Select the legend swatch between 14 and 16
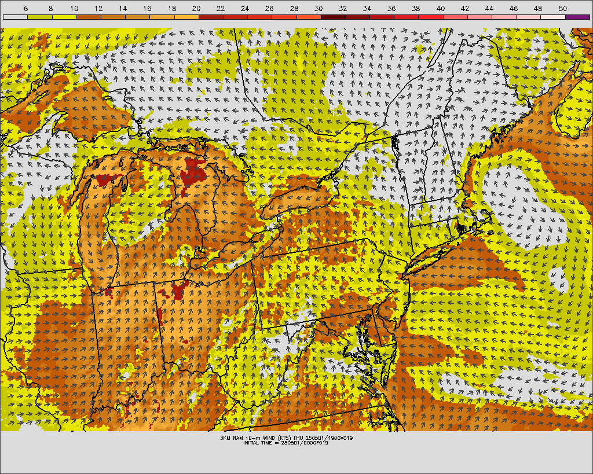Viewport: 593px width, 474px height. point(138,17)
